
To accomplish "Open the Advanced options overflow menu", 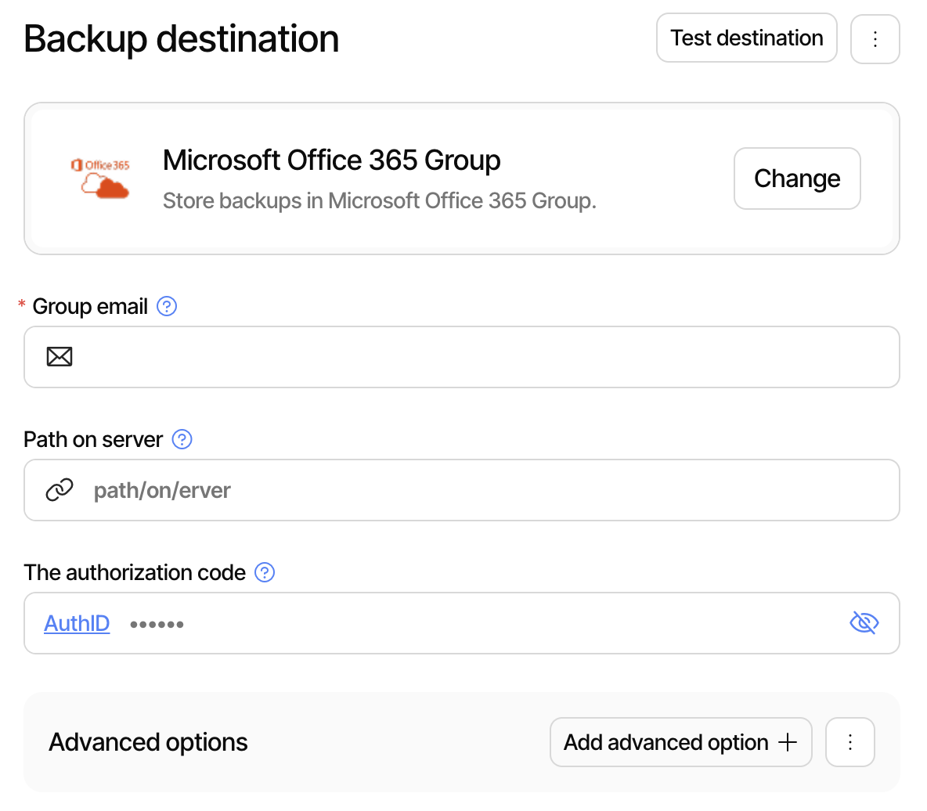I will (x=850, y=742).
